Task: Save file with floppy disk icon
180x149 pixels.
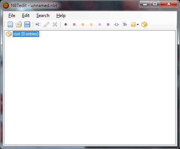Action: [27, 24]
